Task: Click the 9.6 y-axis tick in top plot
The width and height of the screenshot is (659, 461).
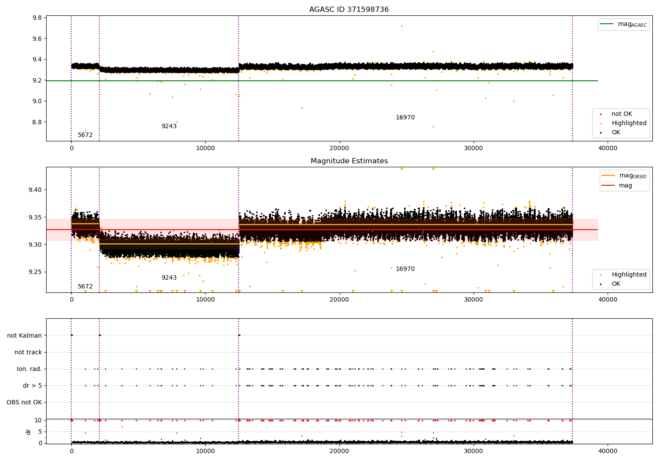Action: pos(37,39)
